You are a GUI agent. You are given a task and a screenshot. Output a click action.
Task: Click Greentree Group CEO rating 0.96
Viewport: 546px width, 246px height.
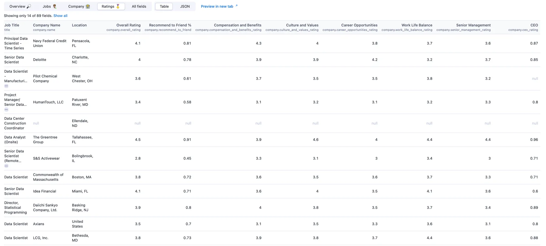coord(534,140)
